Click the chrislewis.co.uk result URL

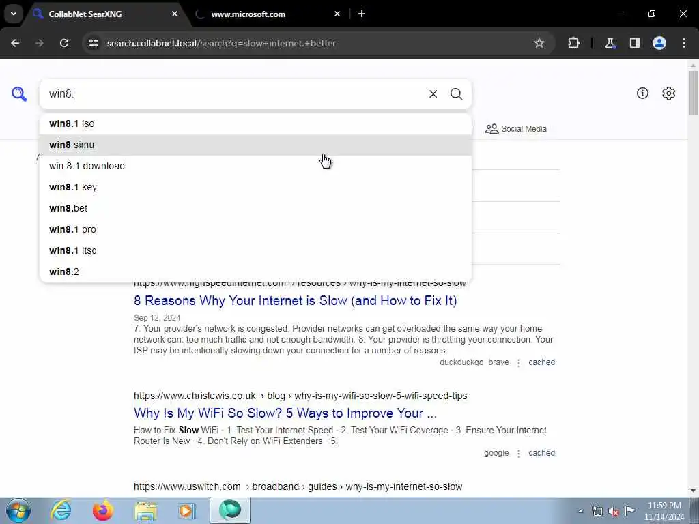300,396
